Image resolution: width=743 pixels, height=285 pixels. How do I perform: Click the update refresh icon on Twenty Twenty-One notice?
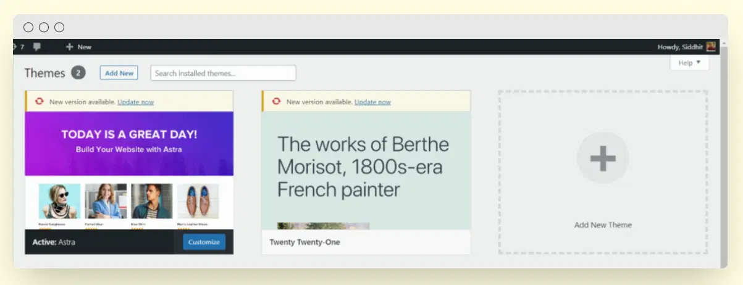coord(276,102)
